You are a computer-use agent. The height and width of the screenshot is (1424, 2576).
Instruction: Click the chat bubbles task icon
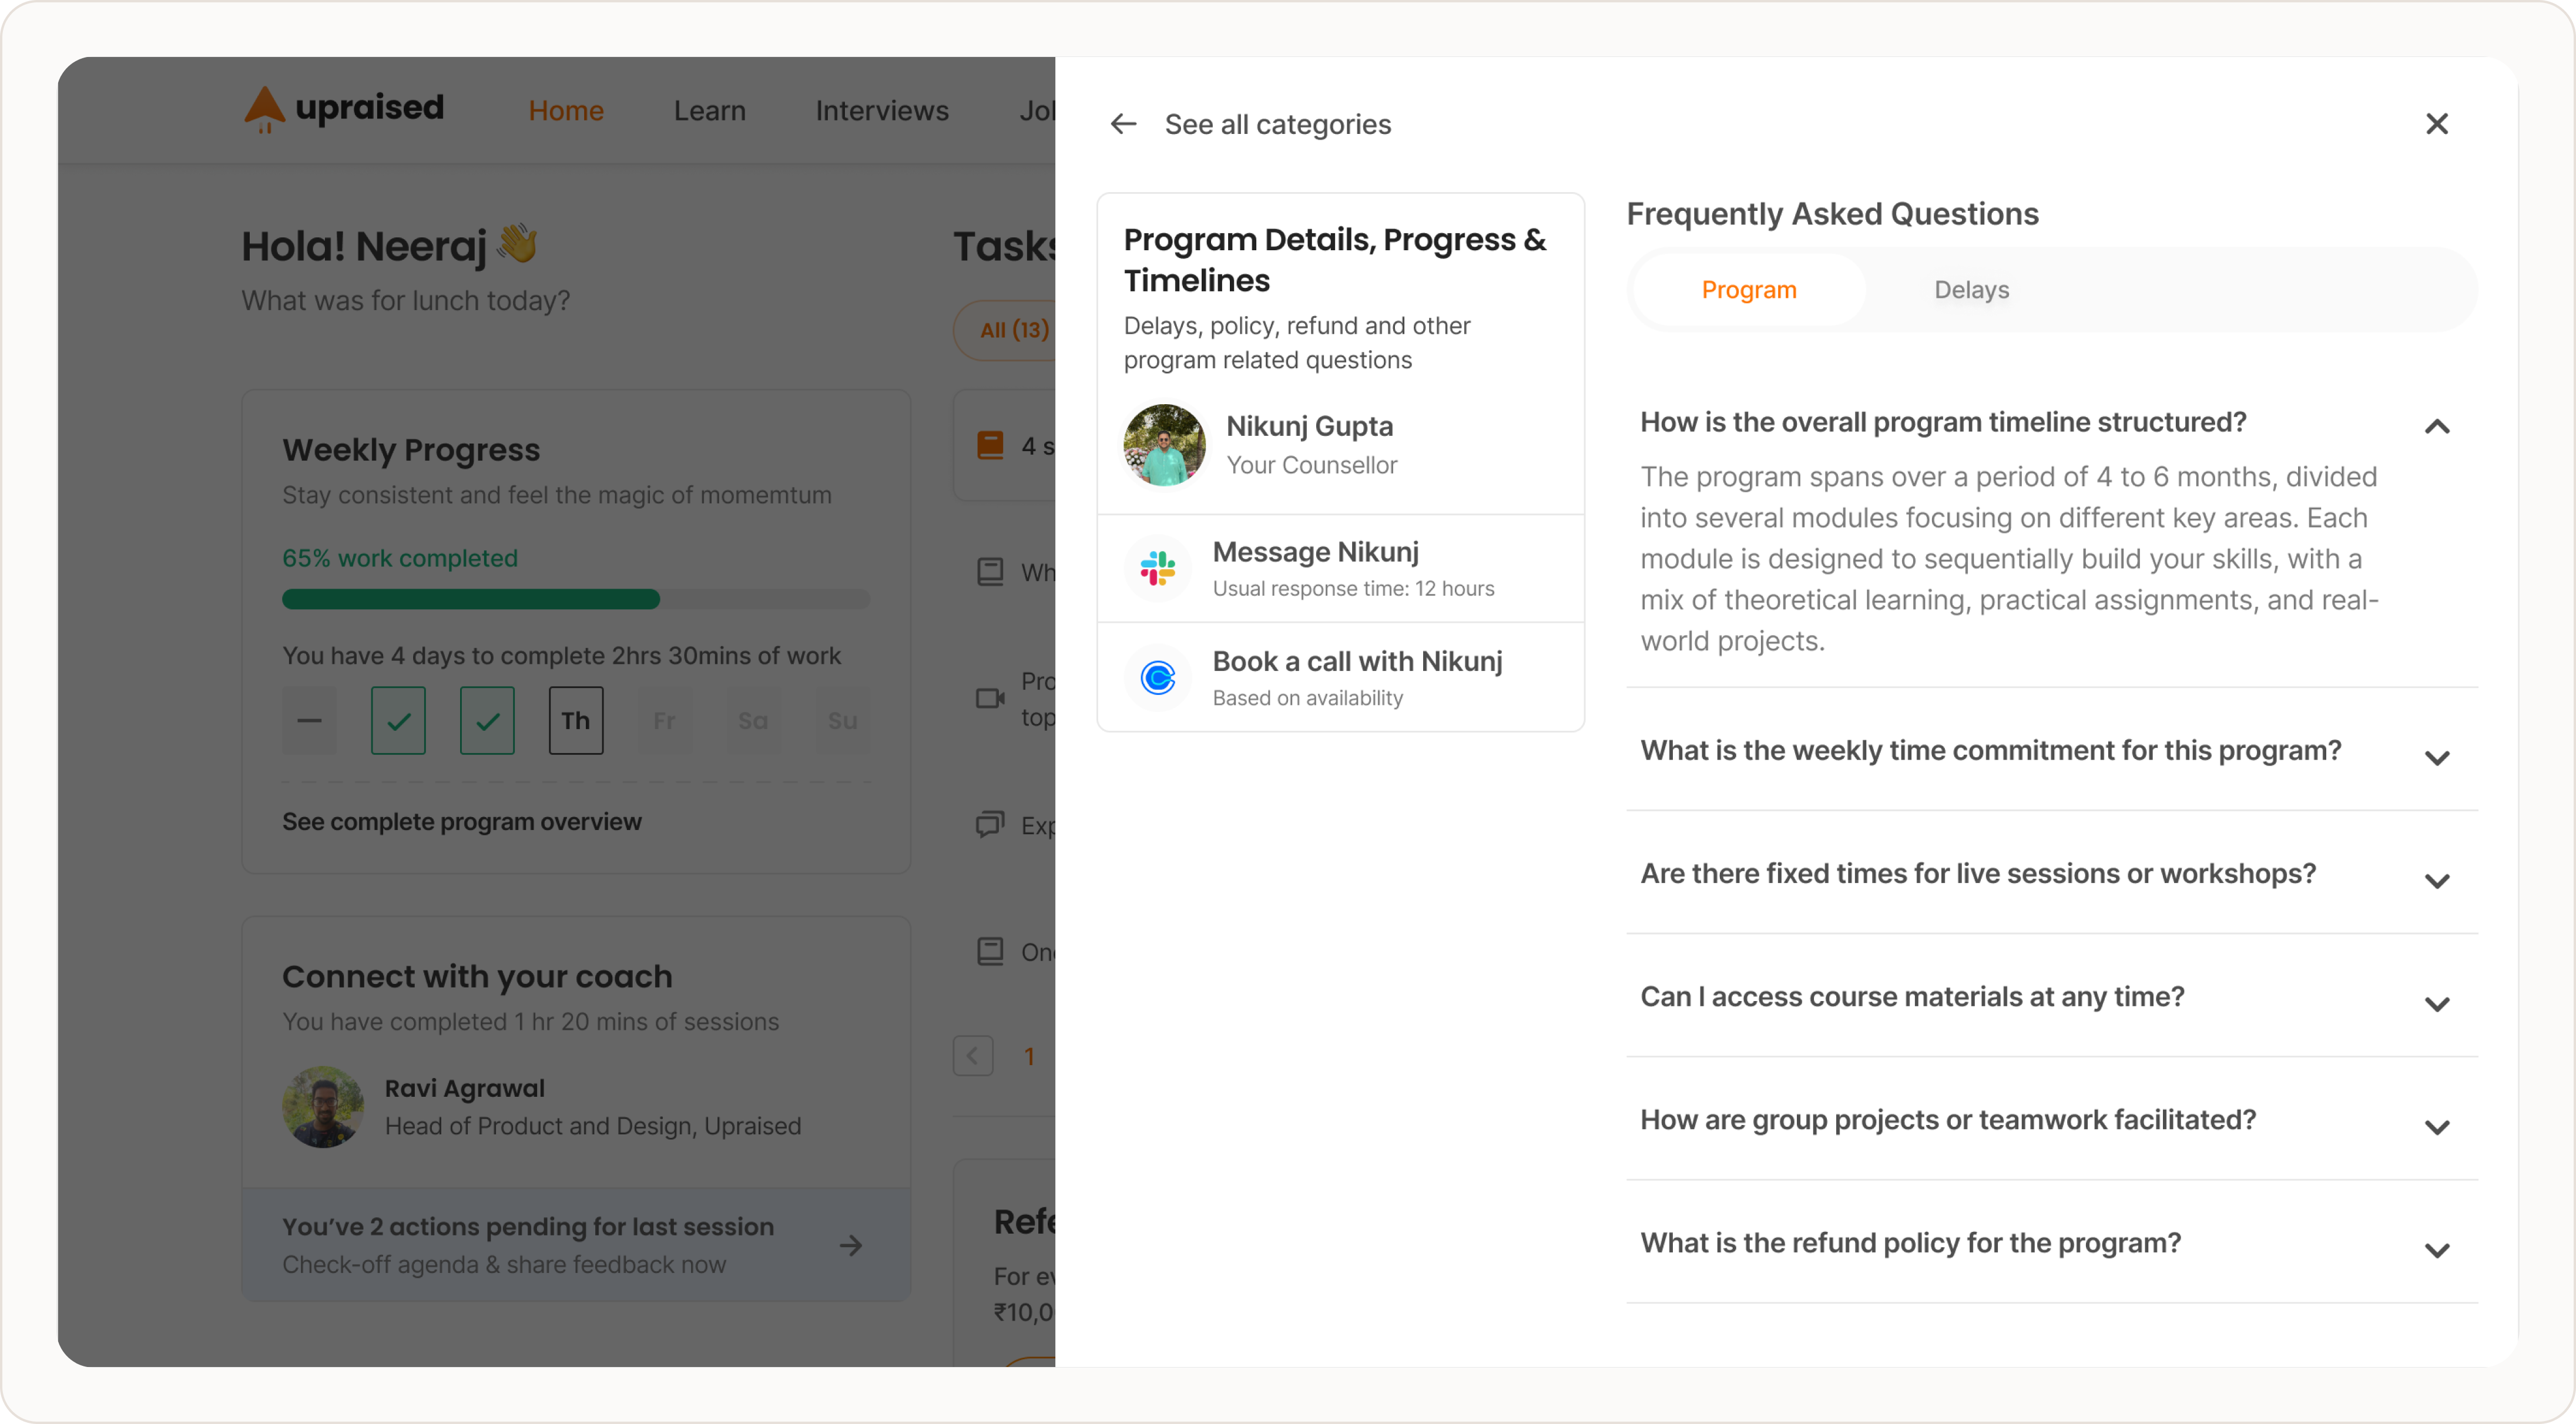pos(990,824)
